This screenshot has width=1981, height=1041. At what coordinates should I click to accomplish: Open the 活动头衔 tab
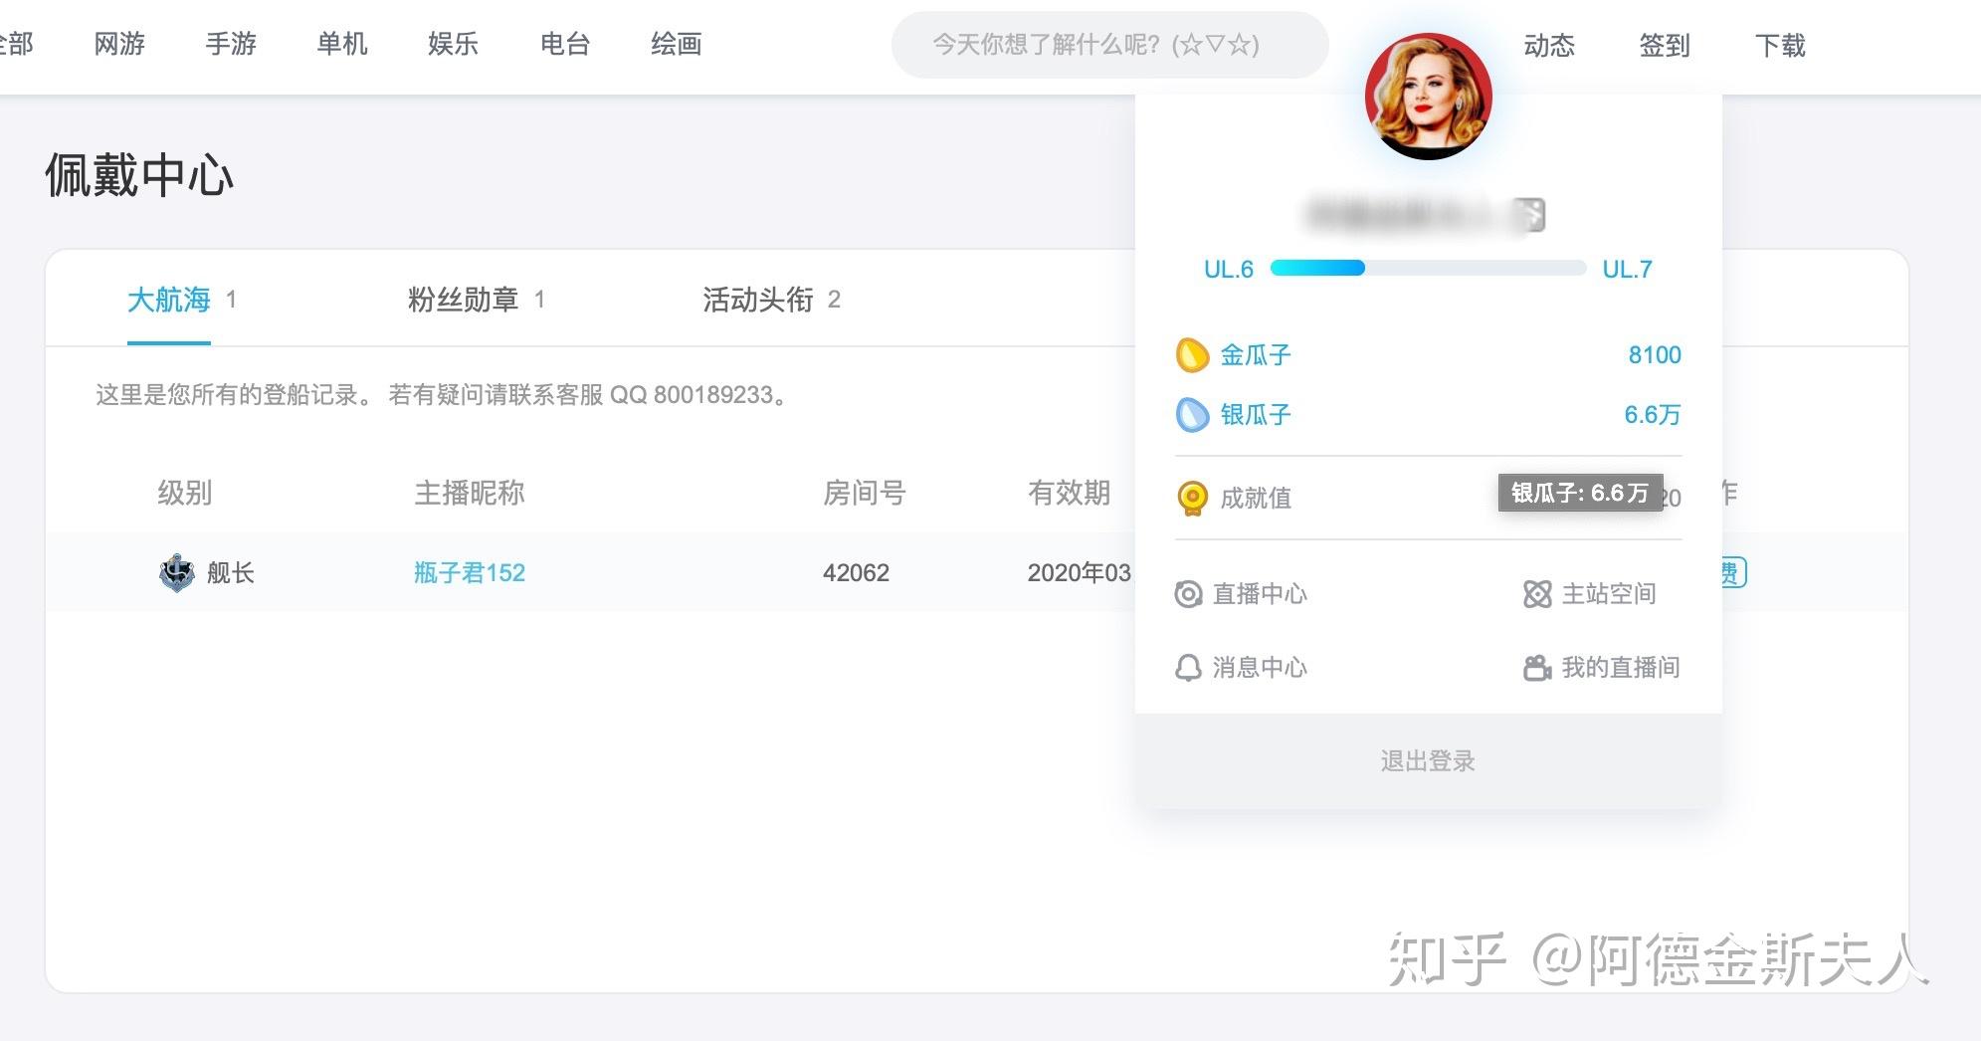point(758,300)
